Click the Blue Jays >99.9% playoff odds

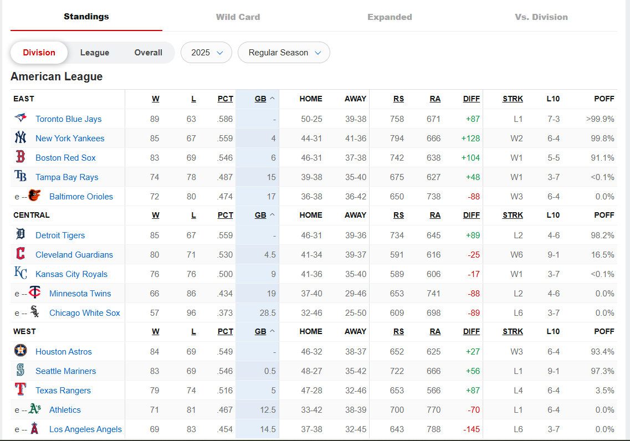[x=600, y=119]
